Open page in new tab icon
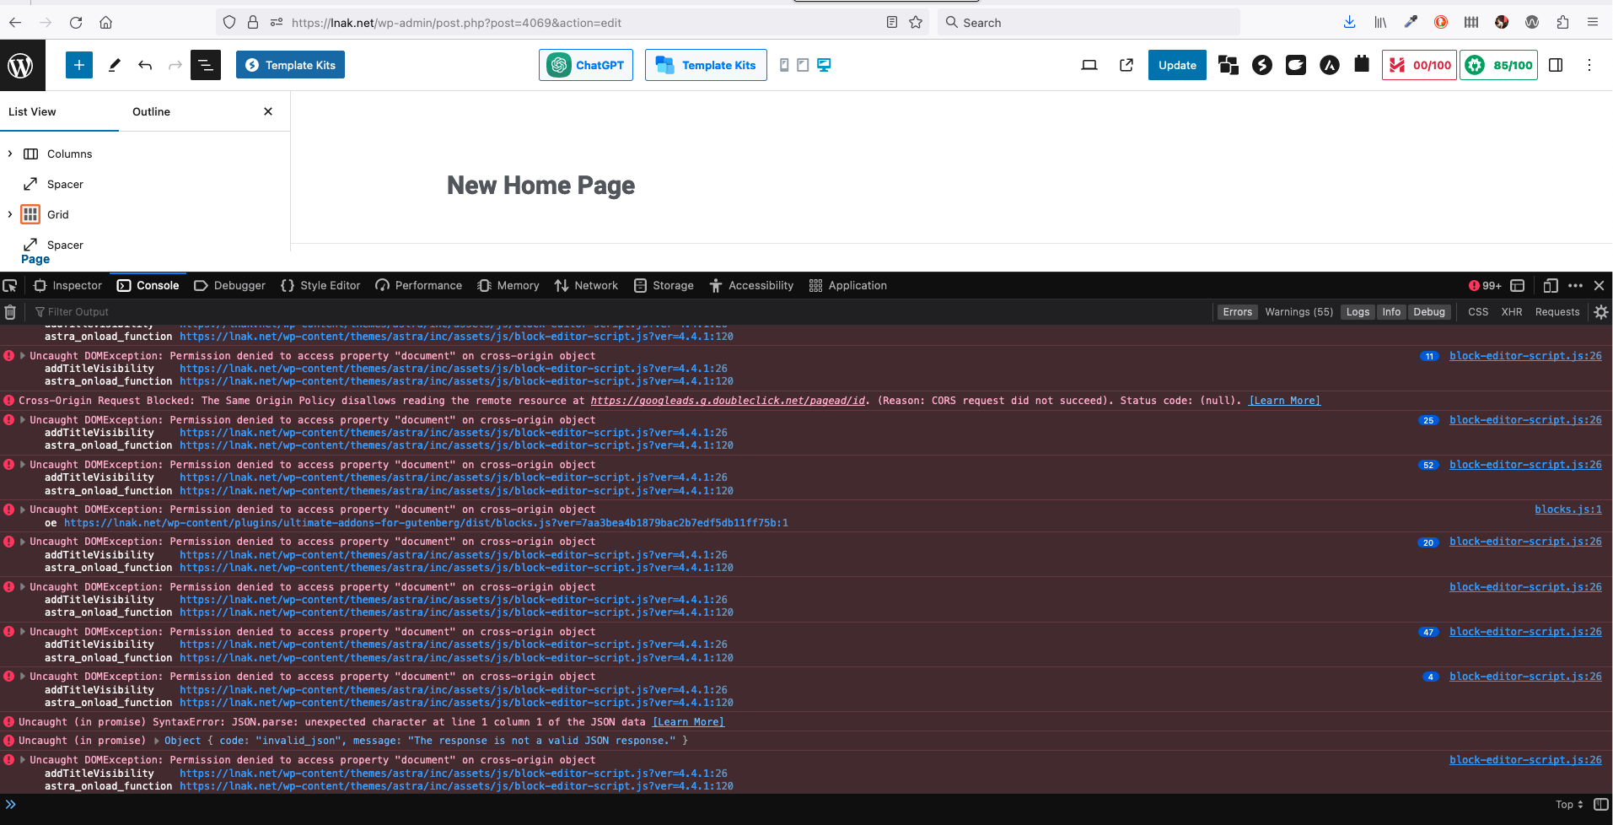This screenshot has width=1613, height=825. pyautogui.click(x=1126, y=65)
